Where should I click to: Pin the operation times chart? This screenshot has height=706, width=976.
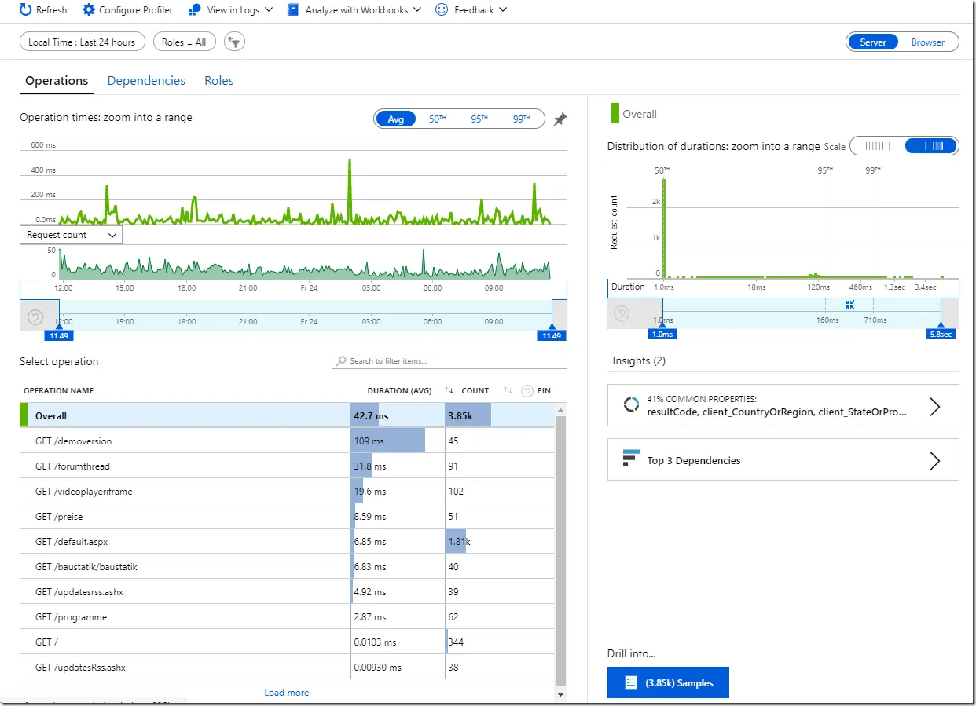(560, 119)
